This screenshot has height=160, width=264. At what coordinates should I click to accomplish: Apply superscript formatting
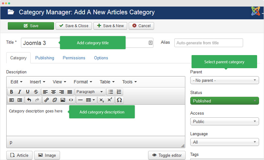pyautogui.click(x=110, y=100)
